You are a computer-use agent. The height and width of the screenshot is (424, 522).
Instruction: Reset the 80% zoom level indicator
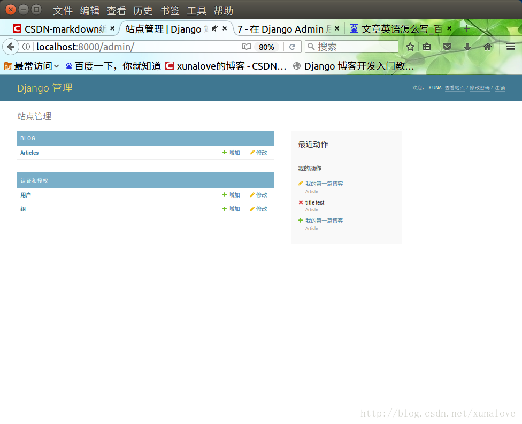tap(267, 47)
